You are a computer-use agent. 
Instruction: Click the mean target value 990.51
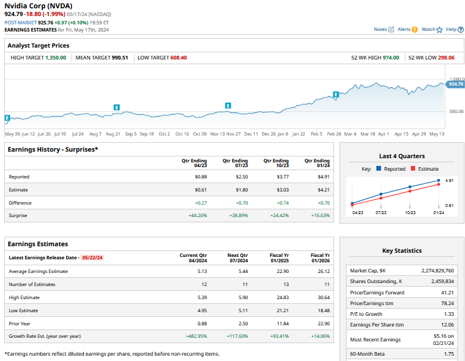click(120, 58)
